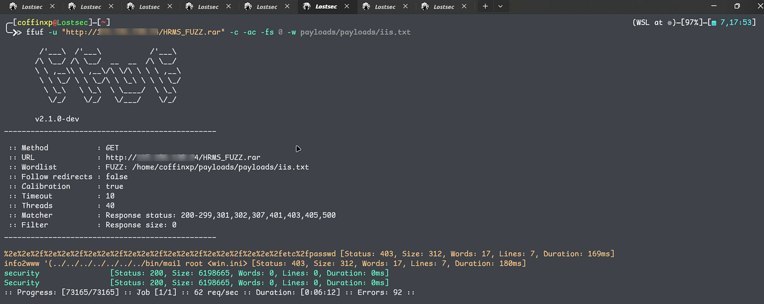Click the penguin icon on the active tab

(x=307, y=7)
